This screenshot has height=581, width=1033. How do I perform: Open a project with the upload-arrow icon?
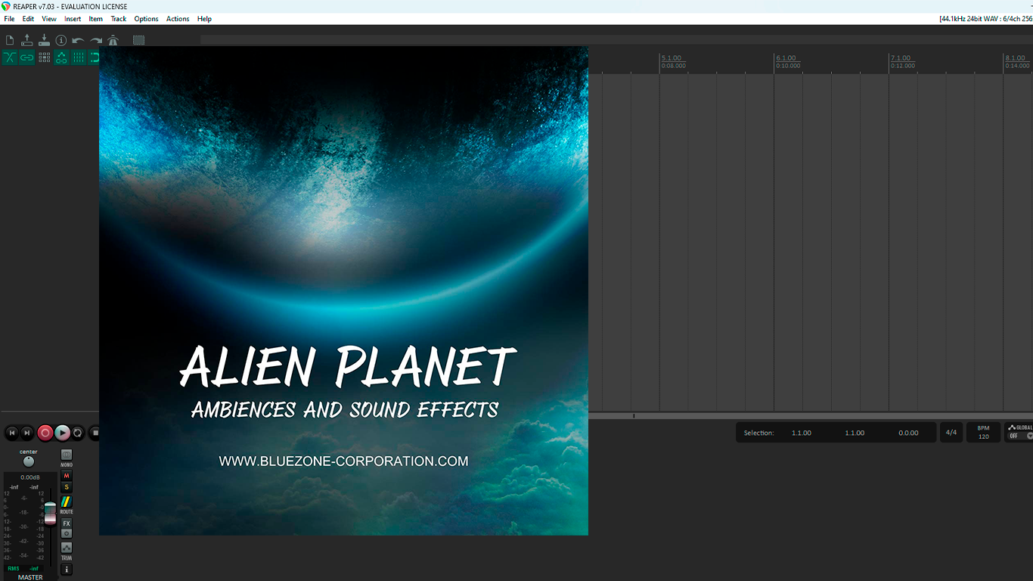pos(27,40)
